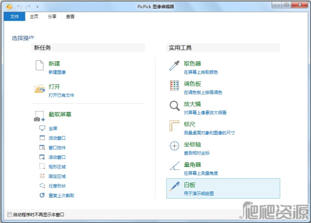Click the undo arrow in title bar
Screen dimensions: 311x223
click(x=20, y=7)
